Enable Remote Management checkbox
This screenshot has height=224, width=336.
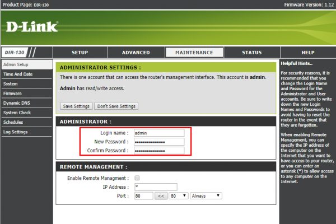tap(137, 178)
